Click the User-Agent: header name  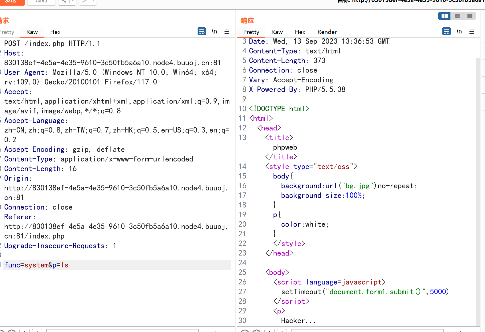click(x=26, y=72)
